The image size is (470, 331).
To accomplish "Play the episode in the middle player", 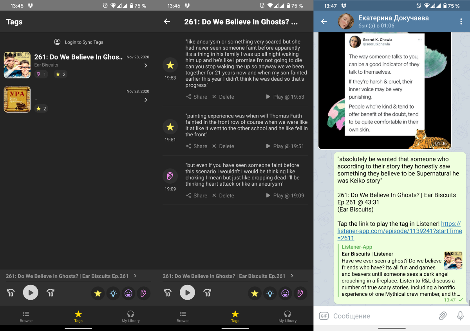I will click(x=188, y=293).
